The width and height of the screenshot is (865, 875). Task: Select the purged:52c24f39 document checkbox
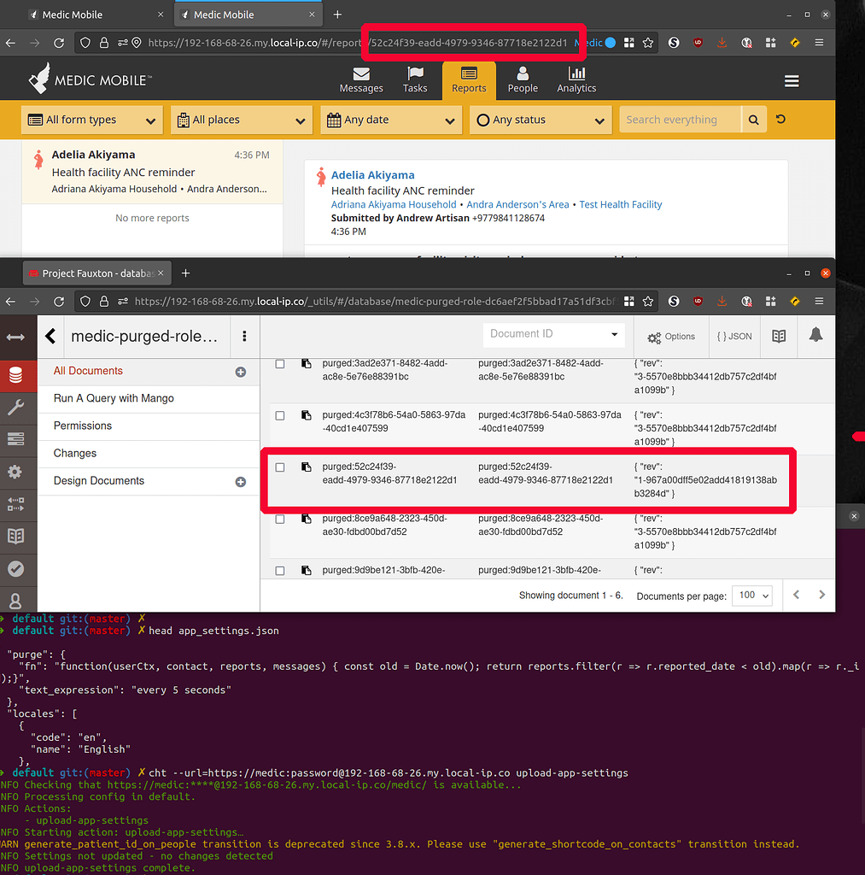(x=279, y=467)
